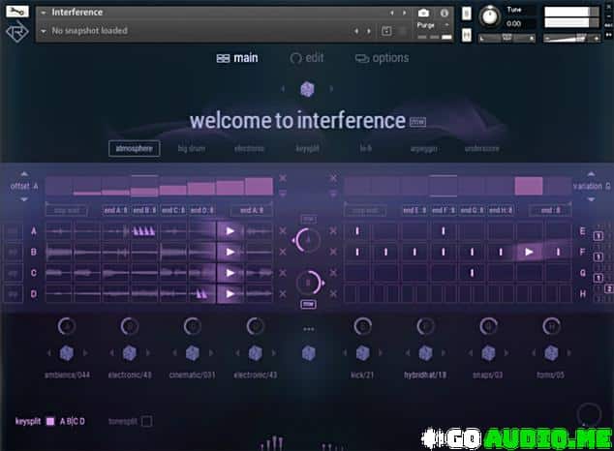Step the variation lane selector down
The height and width of the screenshot is (451, 614).
coord(592,199)
